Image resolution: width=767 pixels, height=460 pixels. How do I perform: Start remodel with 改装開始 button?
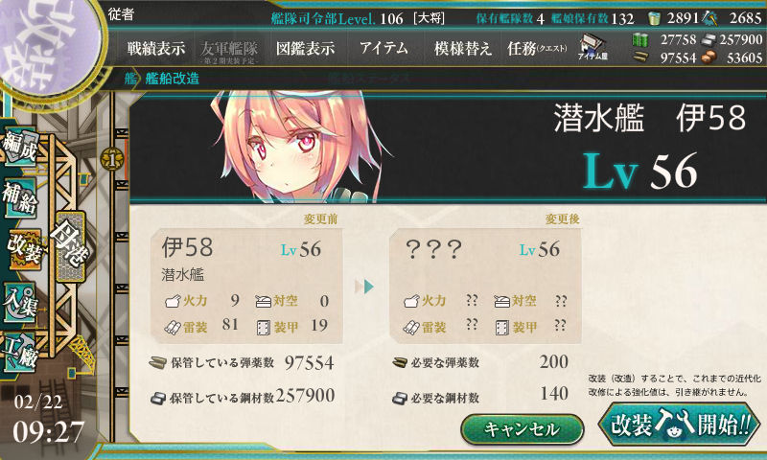[x=680, y=424]
